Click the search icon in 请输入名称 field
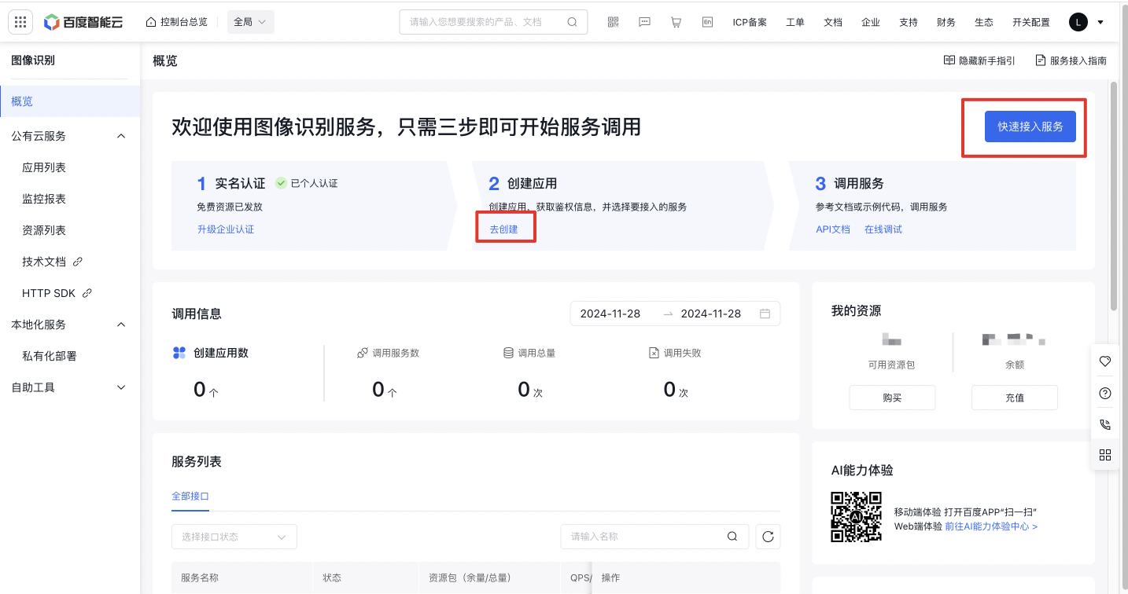The height and width of the screenshot is (594, 1128). [732, 537]
